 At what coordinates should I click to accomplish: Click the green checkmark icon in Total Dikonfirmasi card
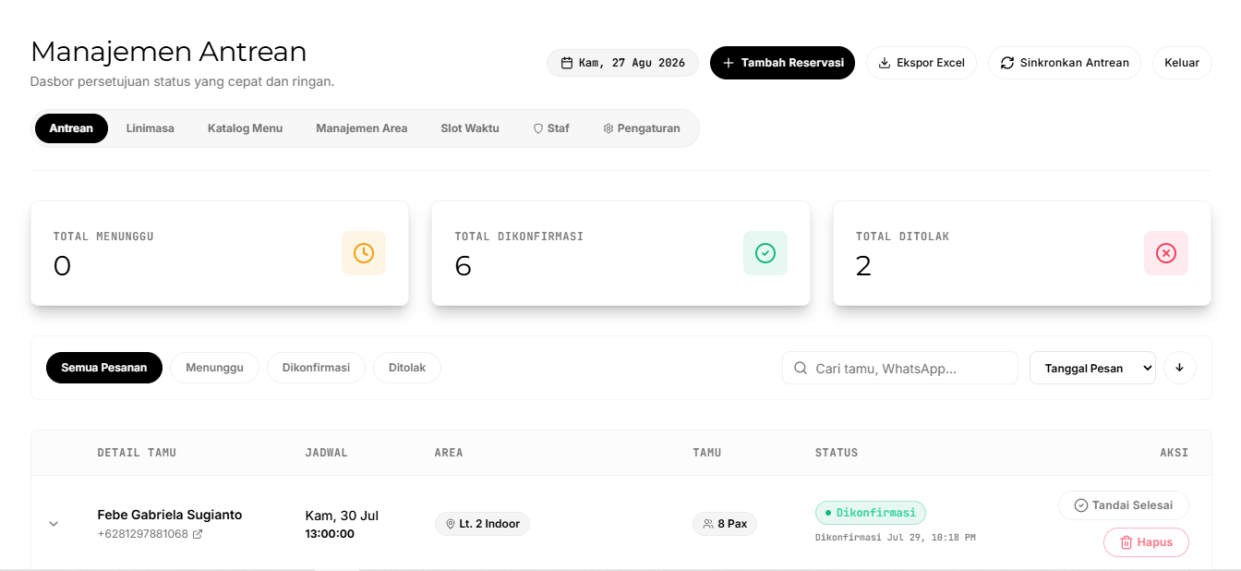[765, 253]
